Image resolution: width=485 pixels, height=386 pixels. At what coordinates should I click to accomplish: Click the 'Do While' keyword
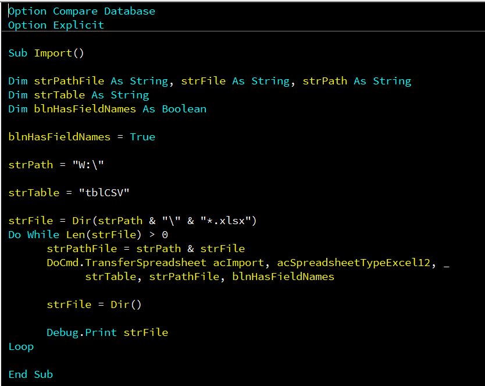34,235
